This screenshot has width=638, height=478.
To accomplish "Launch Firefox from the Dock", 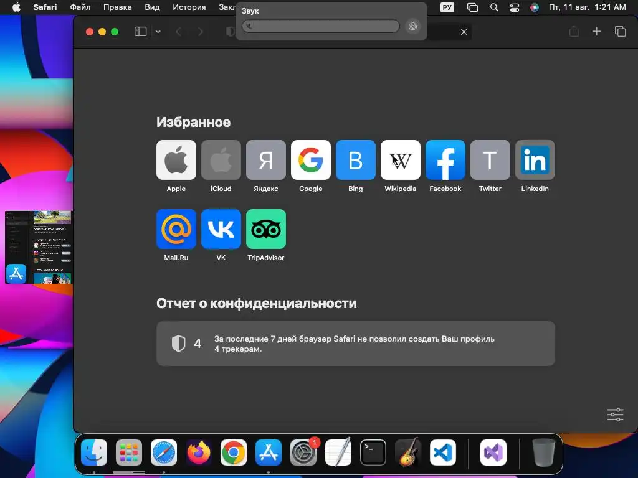I will pos(199,452).
